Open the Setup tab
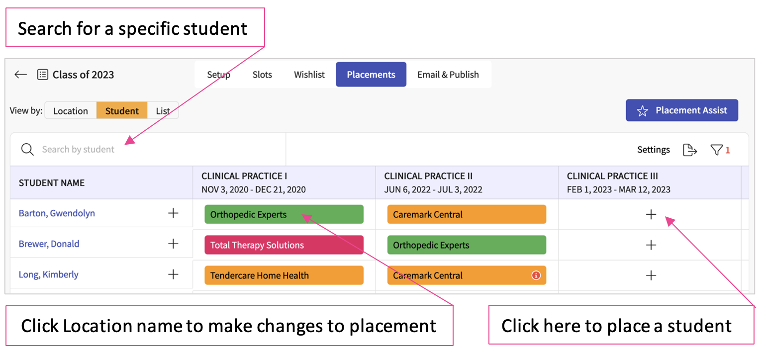The width and height of the screenshot is (760, 351). pyautogui.click(x=218, y=75)
